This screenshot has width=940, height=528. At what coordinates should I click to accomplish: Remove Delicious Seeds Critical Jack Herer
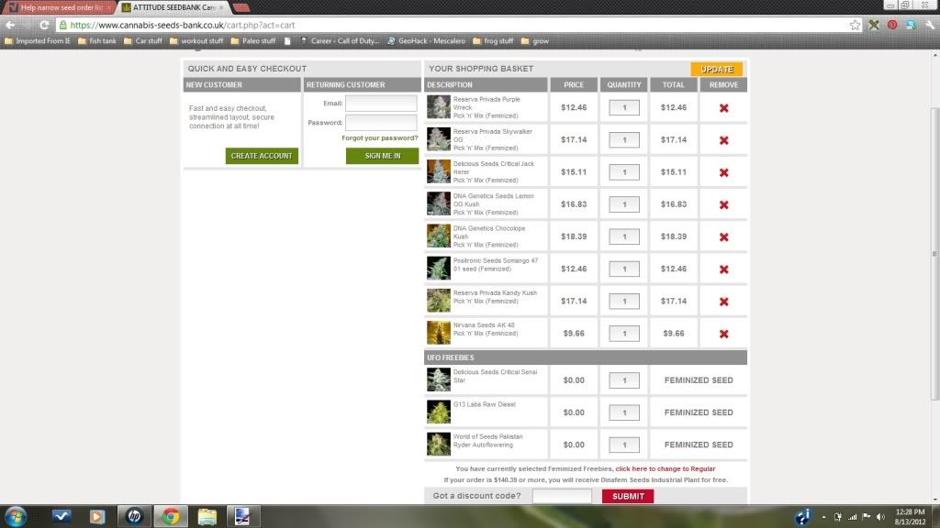pos(723,173)
